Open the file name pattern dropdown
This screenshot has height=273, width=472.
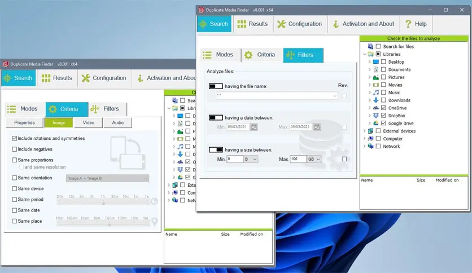pyautogui.click(x=335, y=96)
